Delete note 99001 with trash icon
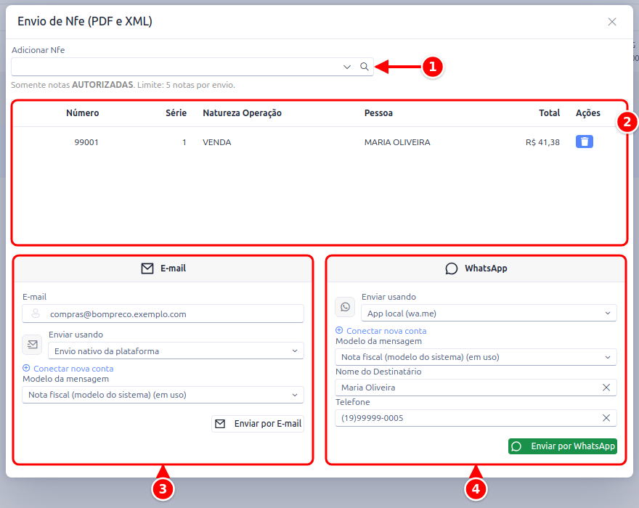This screenshot has height=508, width=639. 584,142
